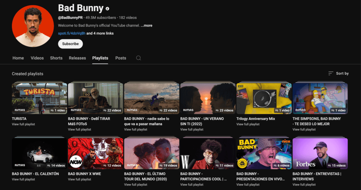Click the Forbes logo on interviews thumbnail
The image size is (361, 190).
coord(306,164)
